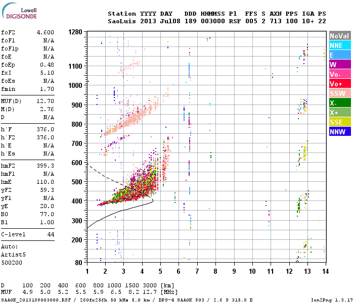Click the year 2013 in header
This screenshot has height=303, width=354.
click(148, 21)
